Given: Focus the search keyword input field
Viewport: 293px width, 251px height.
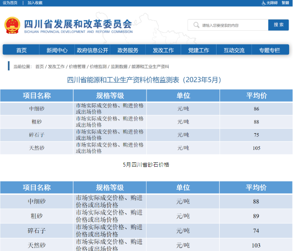Looking at the screenshot, I should (233, 25).
